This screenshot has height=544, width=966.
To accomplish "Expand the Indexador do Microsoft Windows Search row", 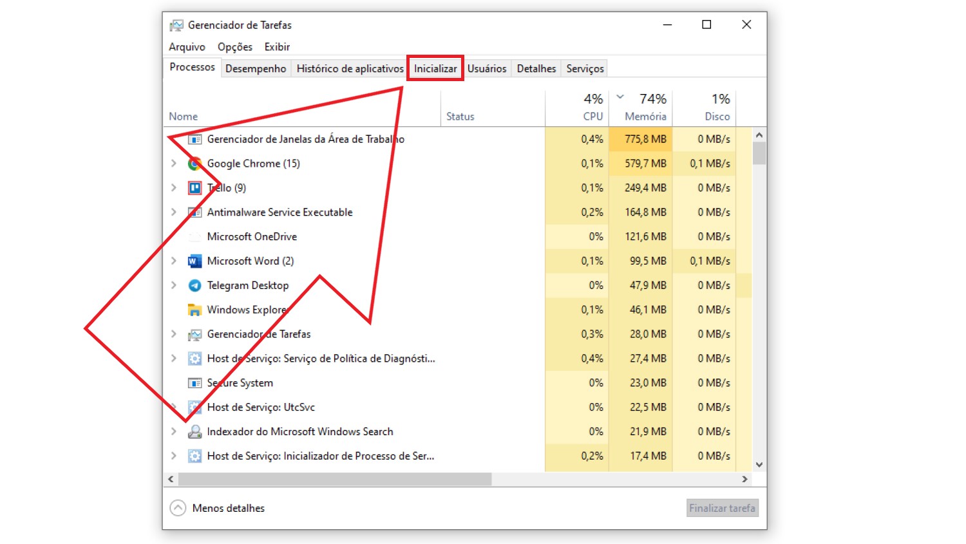I will click(x=173, y=431).
